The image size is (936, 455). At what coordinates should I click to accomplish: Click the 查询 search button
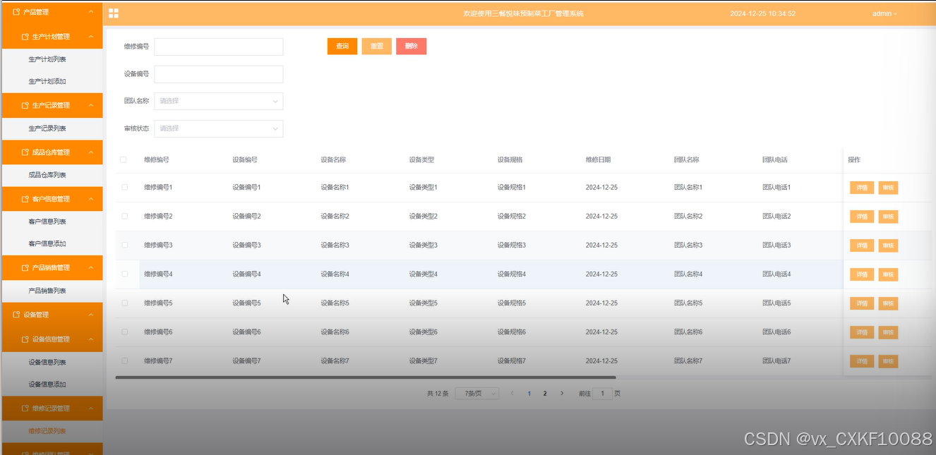click(x=342, y=46)
